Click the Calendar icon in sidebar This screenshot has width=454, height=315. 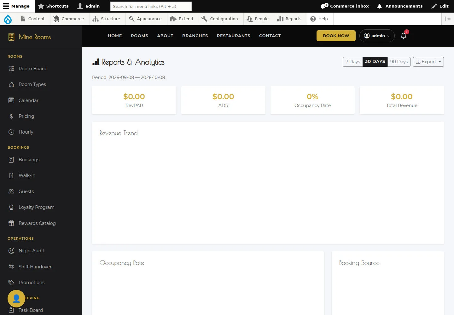tap(11, 100)
